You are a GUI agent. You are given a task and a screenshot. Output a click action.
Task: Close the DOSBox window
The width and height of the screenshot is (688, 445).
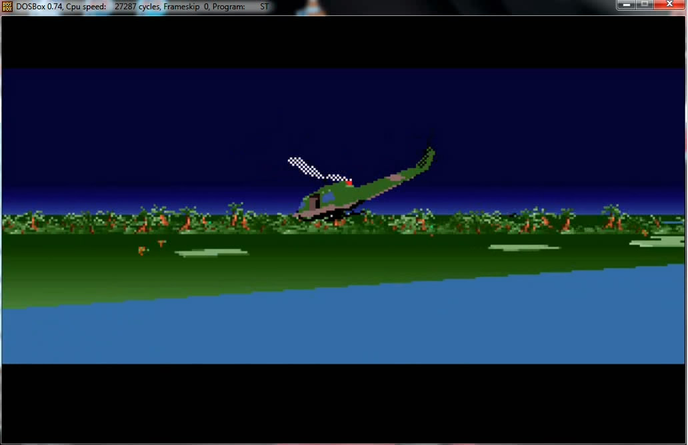pos(669,5)
